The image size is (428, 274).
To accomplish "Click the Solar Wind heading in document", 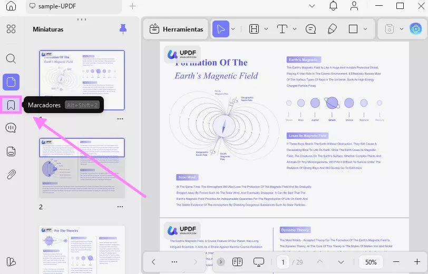I will tap(187, 177).
